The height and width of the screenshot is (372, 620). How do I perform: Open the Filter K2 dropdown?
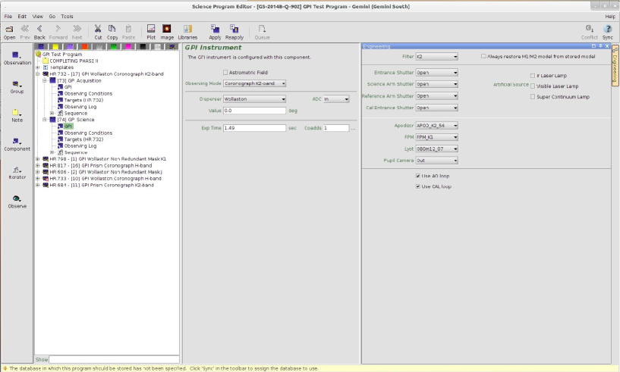436,56
